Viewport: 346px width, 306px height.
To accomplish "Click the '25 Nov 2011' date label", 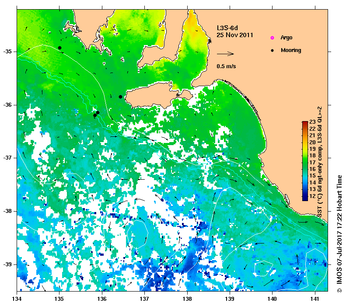I will point(235,35).
